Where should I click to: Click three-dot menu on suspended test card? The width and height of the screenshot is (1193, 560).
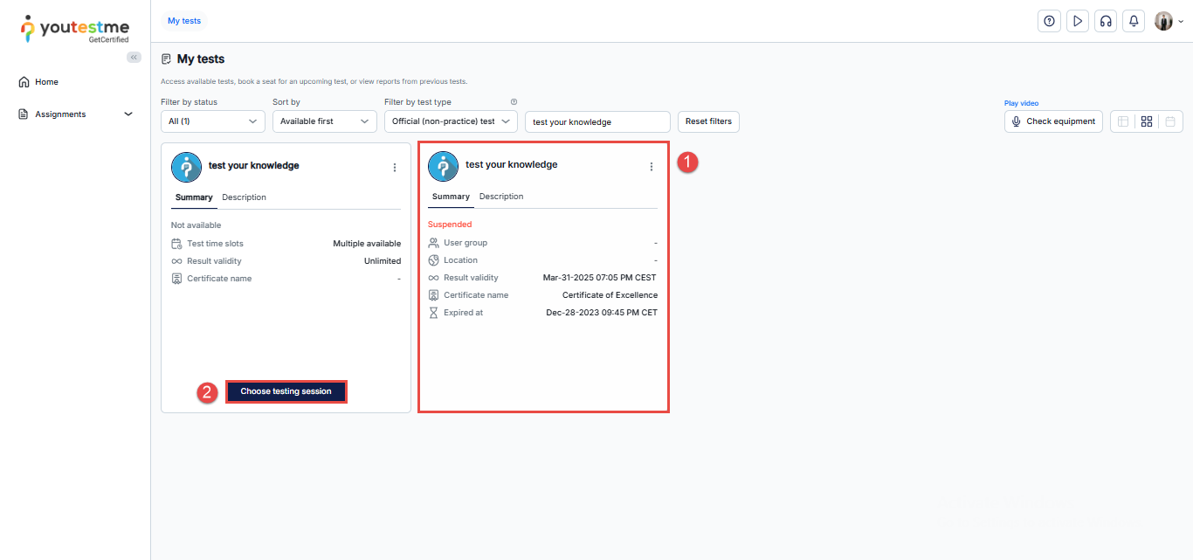651,166
